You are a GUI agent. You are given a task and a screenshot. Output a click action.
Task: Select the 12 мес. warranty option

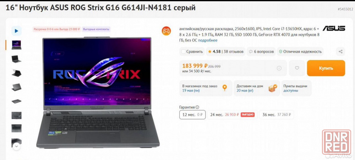[x=192, y=115]
